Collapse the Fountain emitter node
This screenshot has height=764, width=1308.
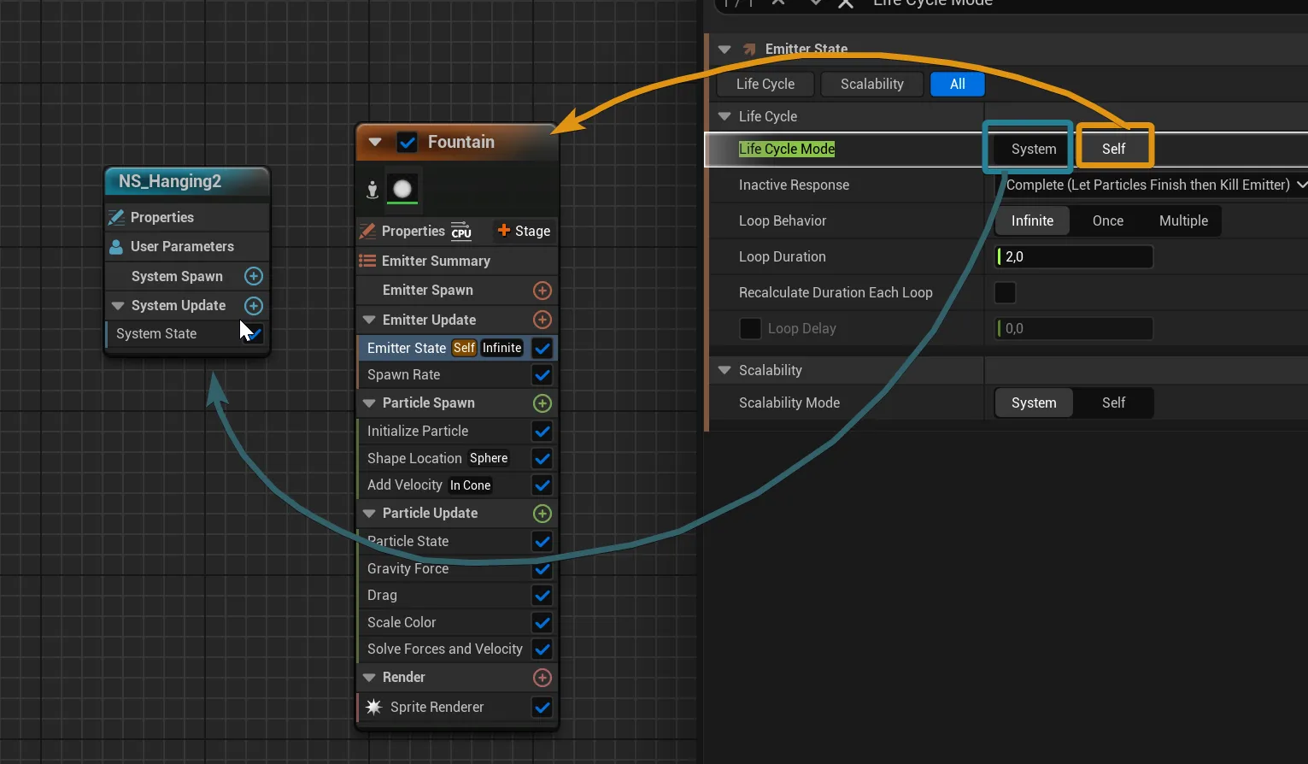tap(375, 143)
